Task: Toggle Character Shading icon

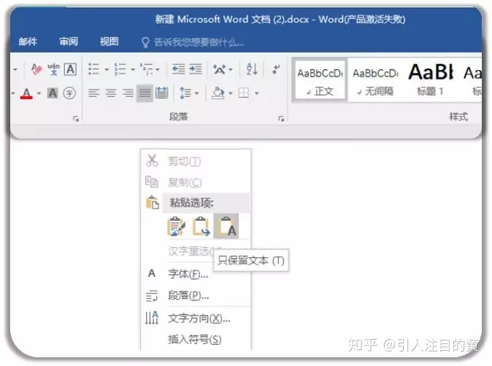Action: pyautogui.click(x=53, y=93)
